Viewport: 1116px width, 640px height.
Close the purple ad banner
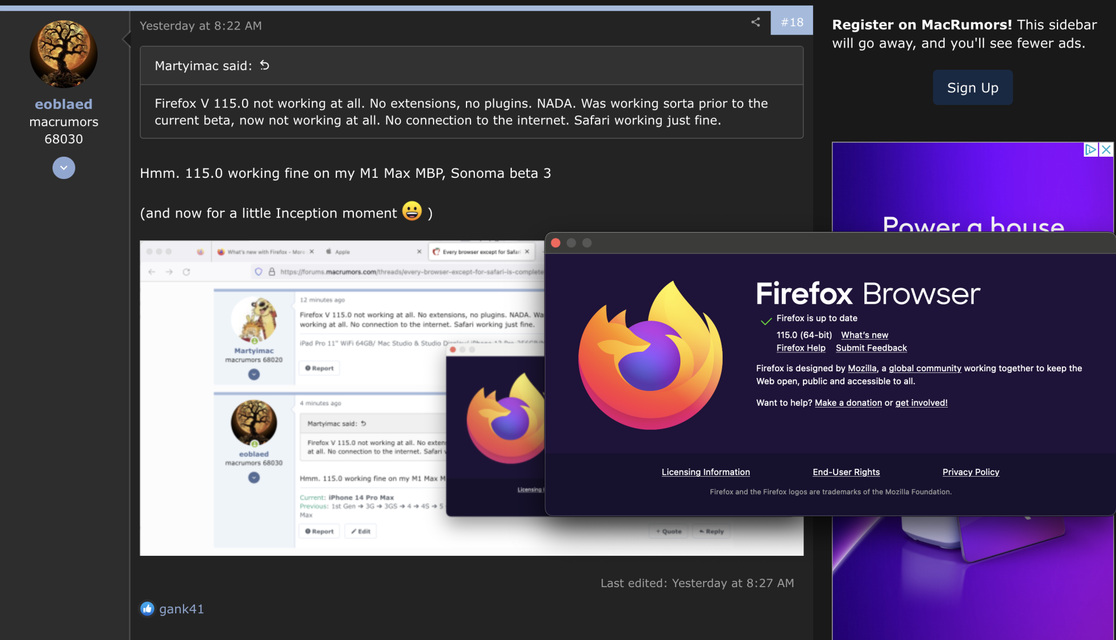tap(1106, 149)
